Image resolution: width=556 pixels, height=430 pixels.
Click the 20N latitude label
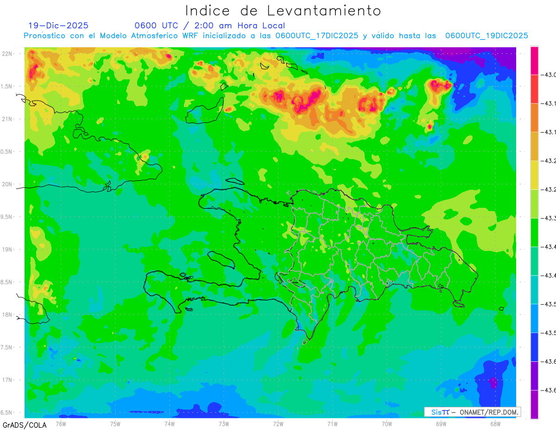click(x=8, y=184)
